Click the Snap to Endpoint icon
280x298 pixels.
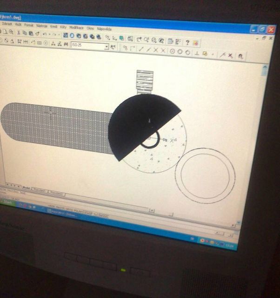point(140,49)
